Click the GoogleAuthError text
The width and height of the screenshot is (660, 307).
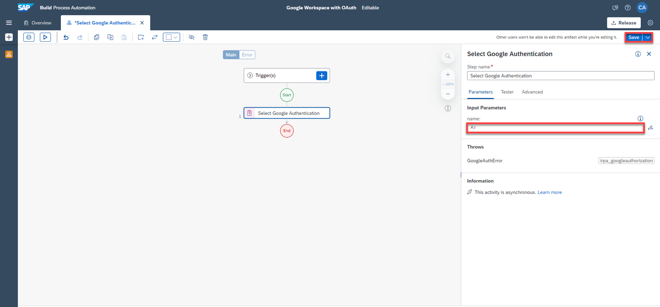pyautogui.click(x=485, y=161)
